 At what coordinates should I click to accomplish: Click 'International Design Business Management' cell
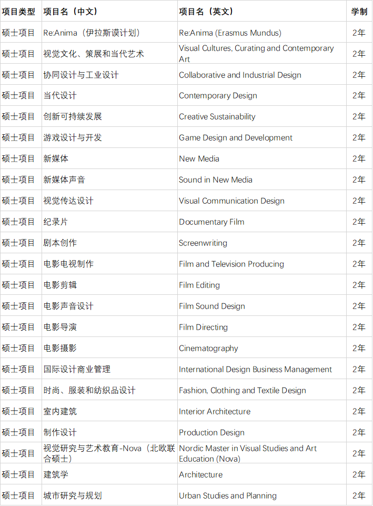262,369
